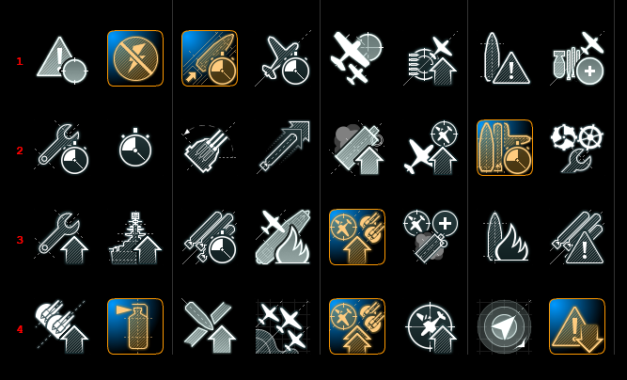627x380 pixels.
Task: Choose the ship hull with warning triangle skill
Action: click(x=505, y=58)
